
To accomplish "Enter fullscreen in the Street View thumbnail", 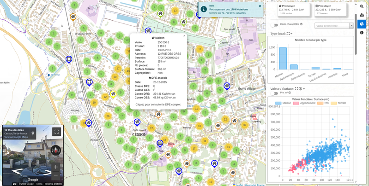I will (56, 132).
